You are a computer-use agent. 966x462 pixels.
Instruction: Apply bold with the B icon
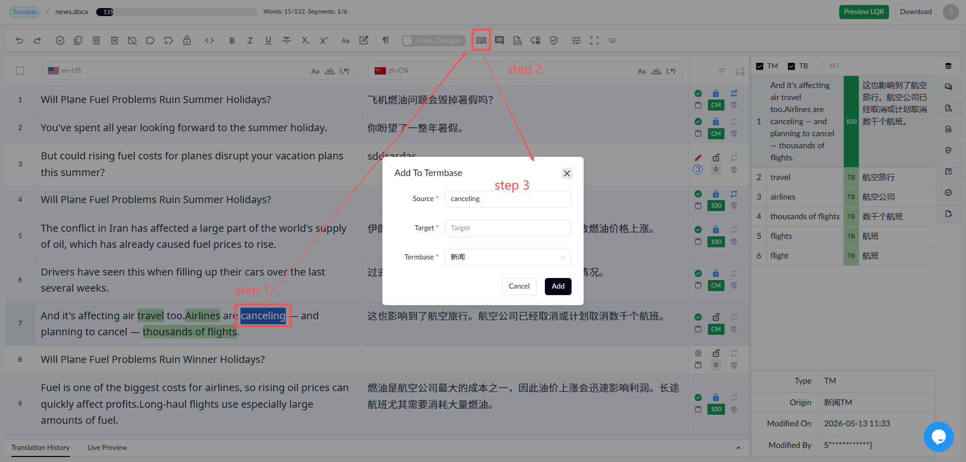coord(232,40)
